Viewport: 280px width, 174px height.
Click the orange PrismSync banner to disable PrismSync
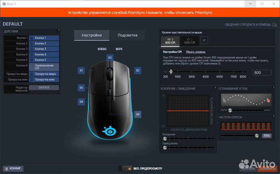[140, 13]
